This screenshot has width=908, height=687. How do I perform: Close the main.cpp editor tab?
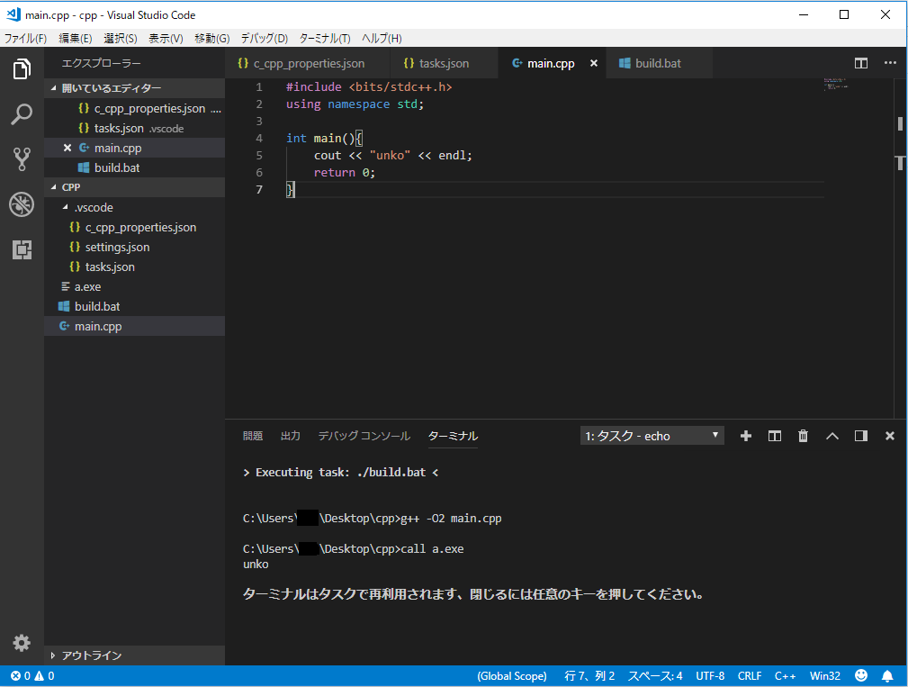coord(594,63)
